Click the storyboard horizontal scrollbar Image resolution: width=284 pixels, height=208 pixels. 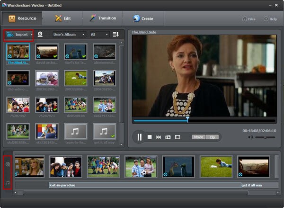(x=135, y=192)
